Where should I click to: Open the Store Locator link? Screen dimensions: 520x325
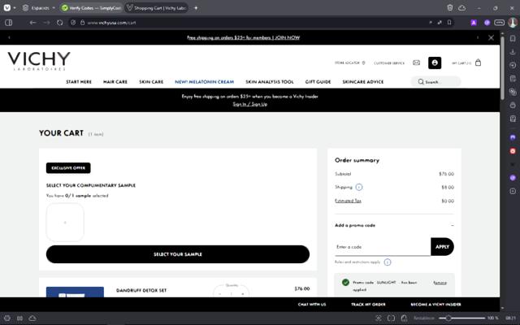[350, 63]
